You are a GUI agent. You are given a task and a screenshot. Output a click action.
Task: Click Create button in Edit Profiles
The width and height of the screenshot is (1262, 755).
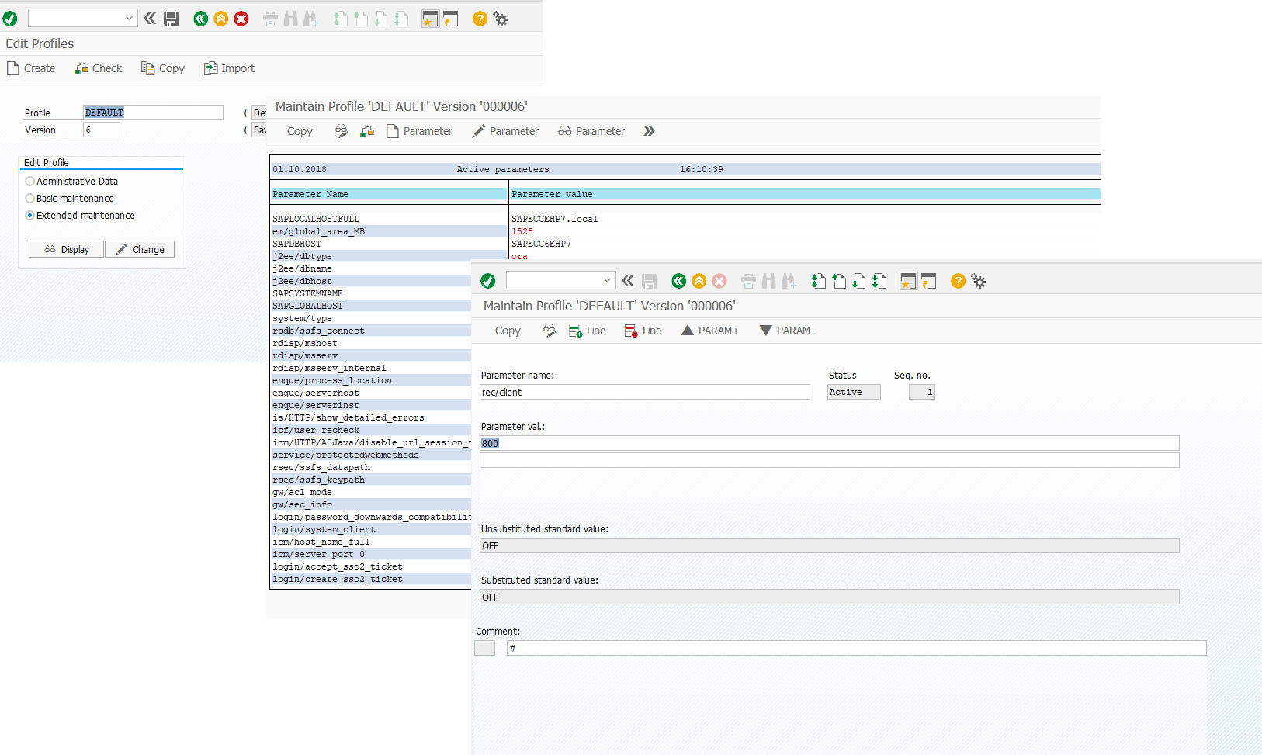(x=31, y=68)
